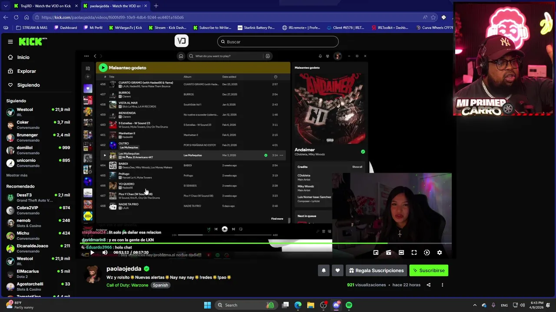Go to Inicio in the sidebar
The width and height of the screenshot is (556, 312).
click(x=23, y=57)
